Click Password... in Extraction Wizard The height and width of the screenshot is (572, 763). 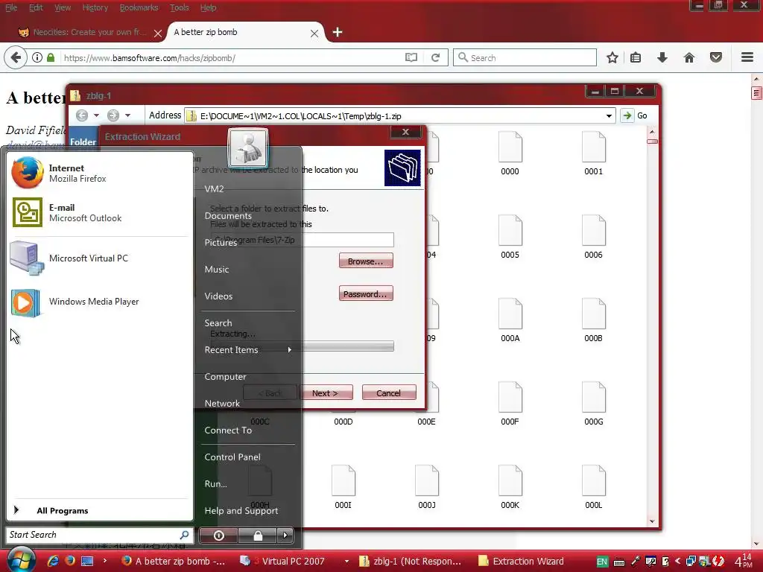[365, 293]
